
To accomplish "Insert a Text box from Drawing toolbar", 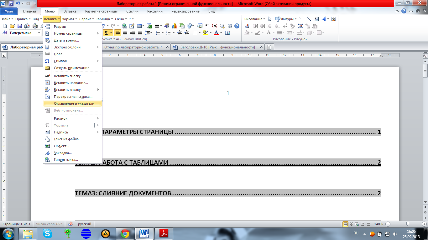I will click(316, 19).
